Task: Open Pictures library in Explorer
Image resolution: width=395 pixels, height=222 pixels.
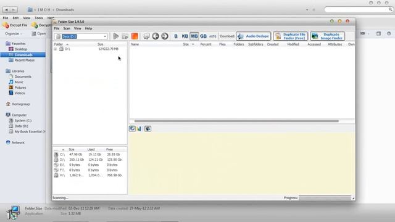Action: click(20, 88)
